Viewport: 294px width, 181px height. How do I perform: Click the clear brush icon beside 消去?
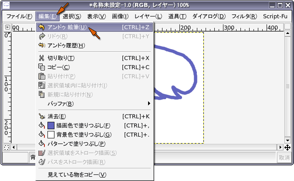[x=42, y=116]
